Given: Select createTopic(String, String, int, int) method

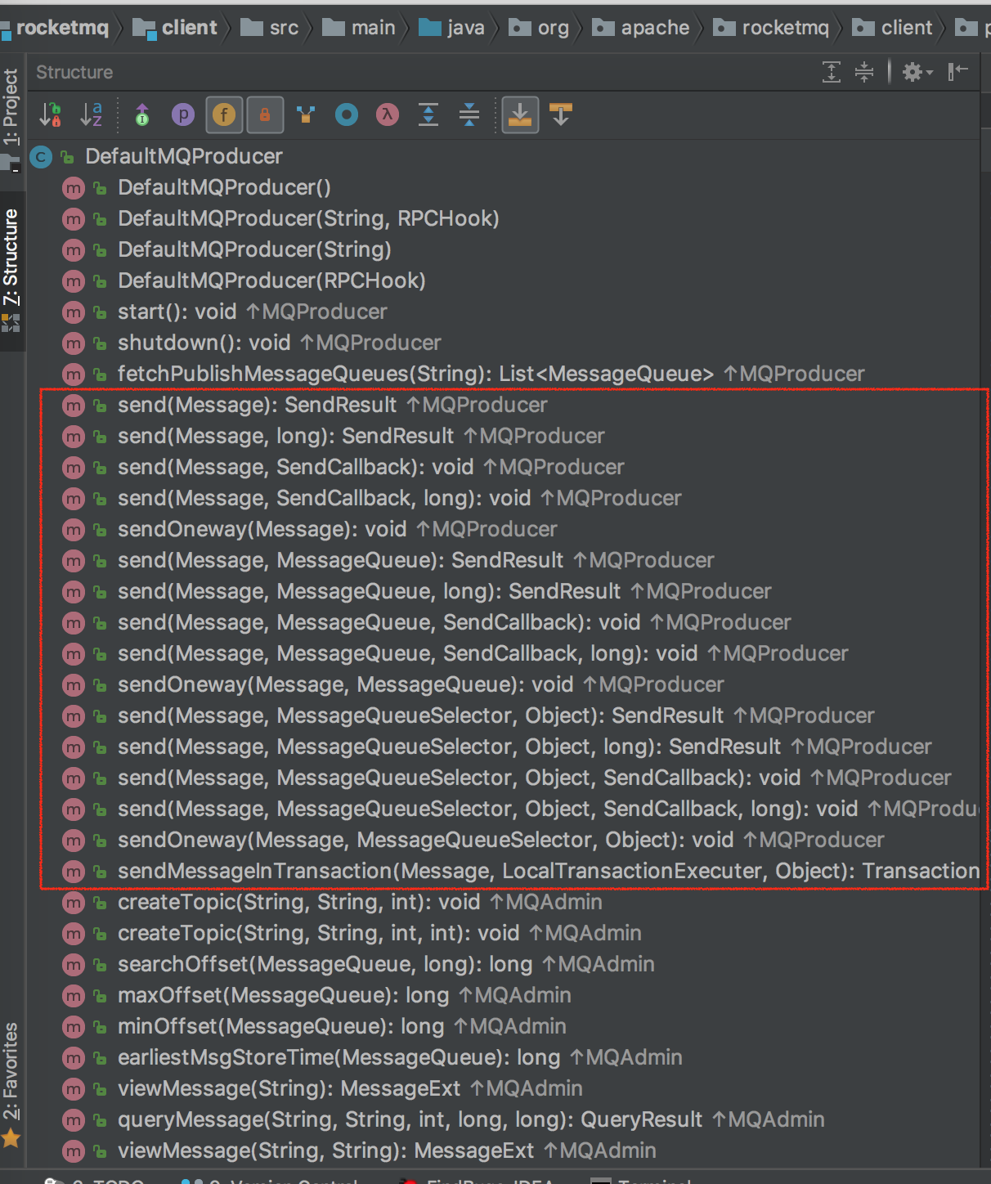Looking at the screenshot, I should coord(379,933).
